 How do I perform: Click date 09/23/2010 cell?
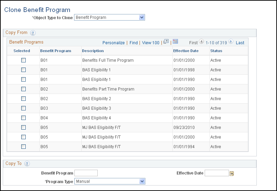184,128
